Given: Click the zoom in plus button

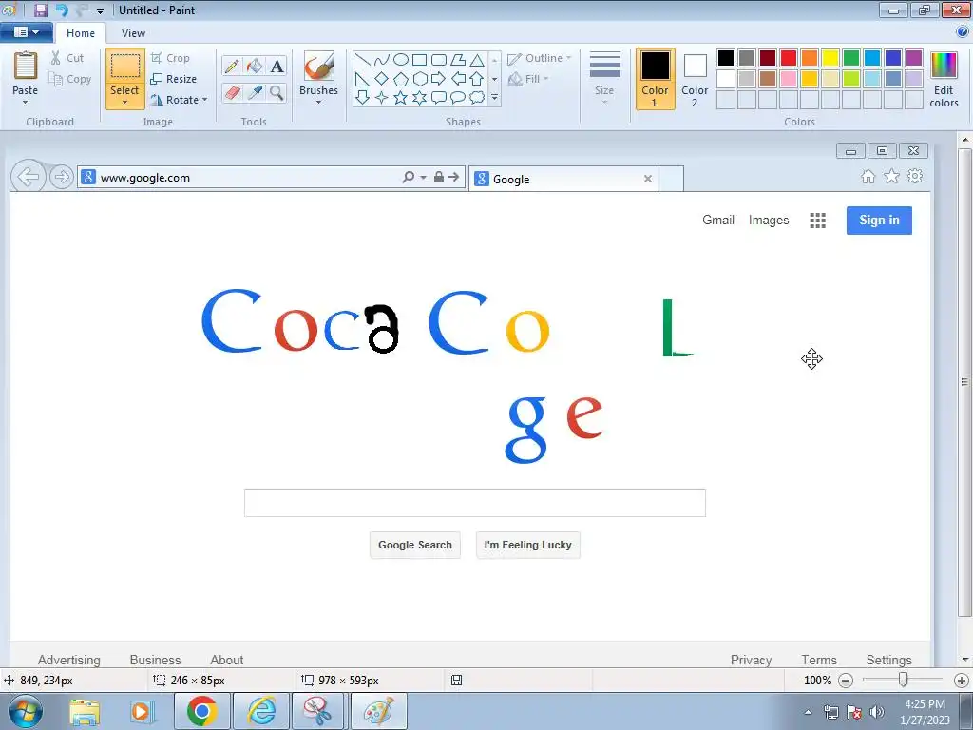Looking at the screenshot, I should (962, 681).
